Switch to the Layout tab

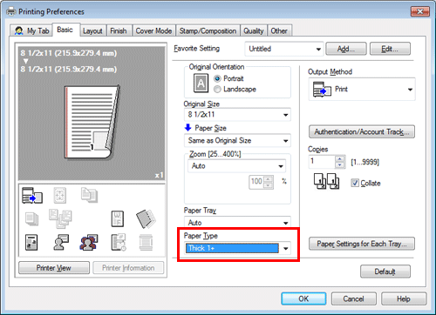coord(92,30)
